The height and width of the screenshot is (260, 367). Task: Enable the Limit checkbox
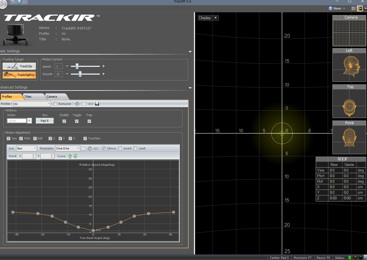(x=135, y=148)
